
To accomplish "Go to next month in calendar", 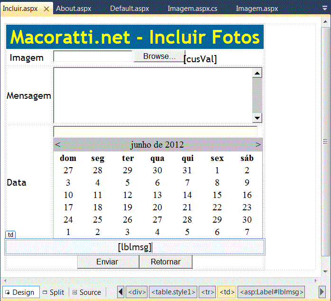I will (258, 145).
